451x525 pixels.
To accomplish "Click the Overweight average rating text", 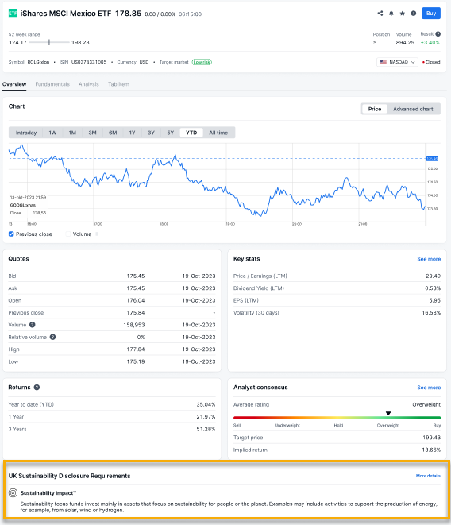I will (x=426, y=404).
